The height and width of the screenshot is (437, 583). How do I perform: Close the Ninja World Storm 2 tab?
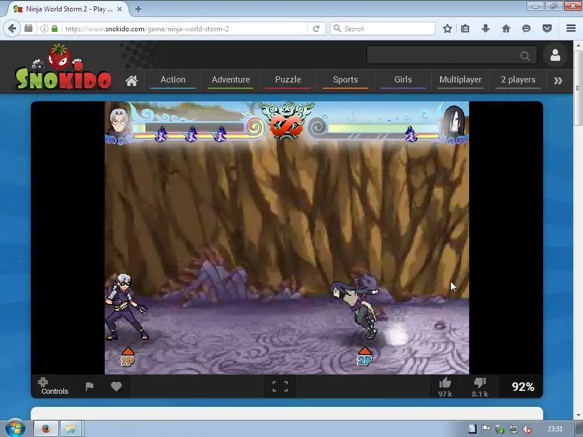[120, 9]
